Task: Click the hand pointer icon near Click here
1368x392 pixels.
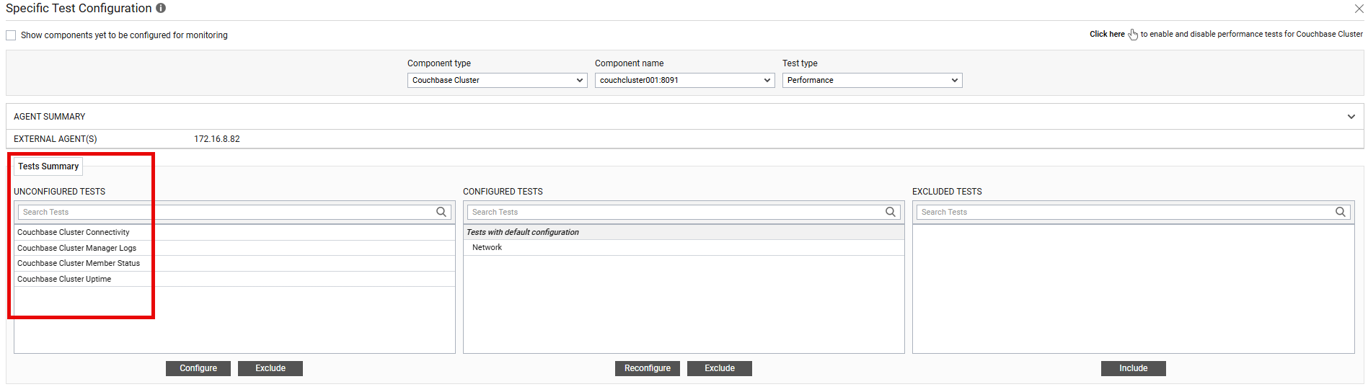Action: coord(1133,35)
